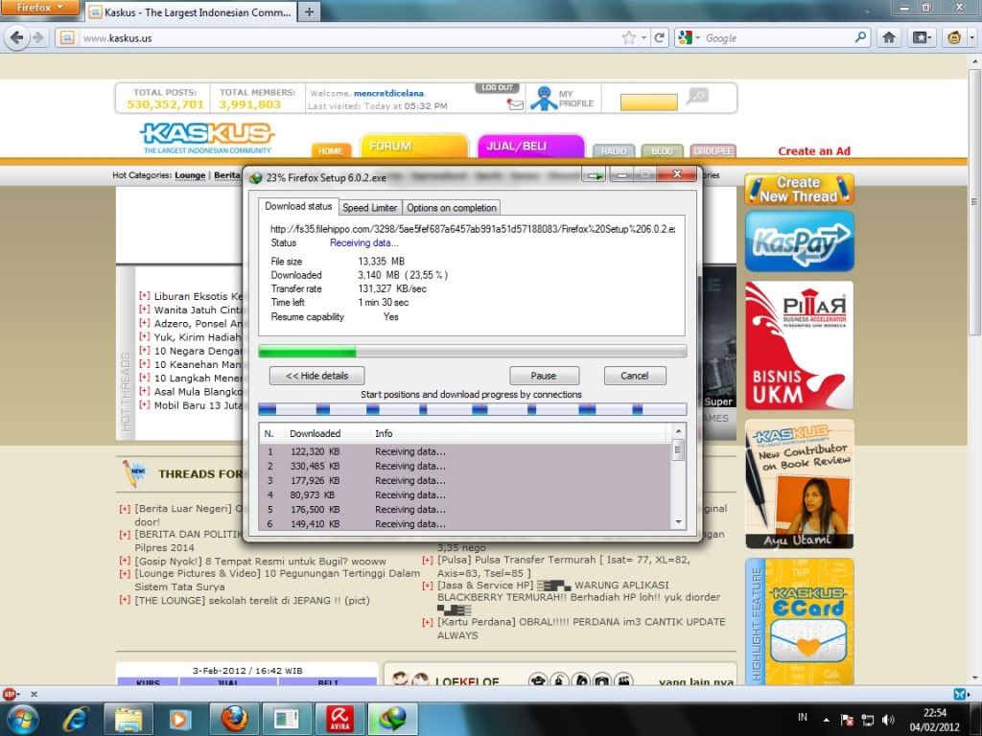Click down arrow of IDM connections list scrollbar

(x=678, y=522)
